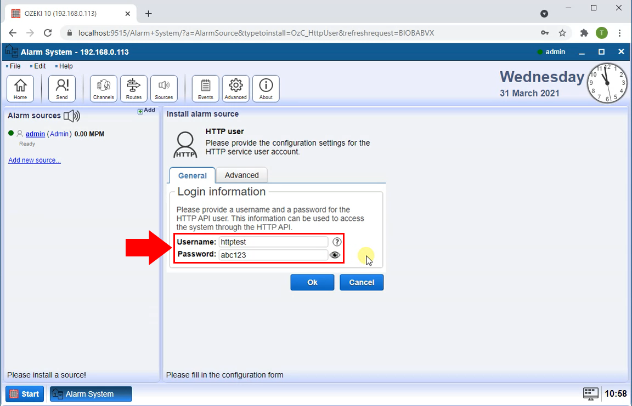Open the Channels toolbar icon
Image resolution: width=632 pixels, height=406 pixels.
click(x=104, y=89)
